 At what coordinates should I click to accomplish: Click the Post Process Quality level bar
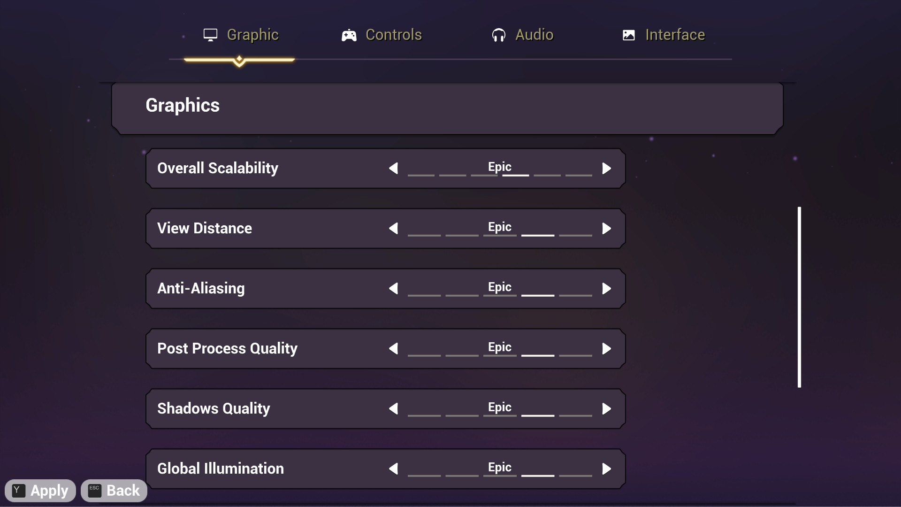500,355
